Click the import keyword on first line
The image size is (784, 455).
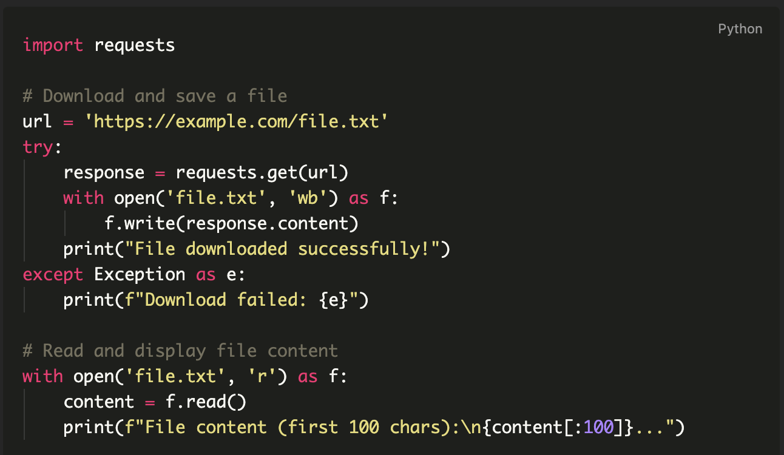[53, 45]
